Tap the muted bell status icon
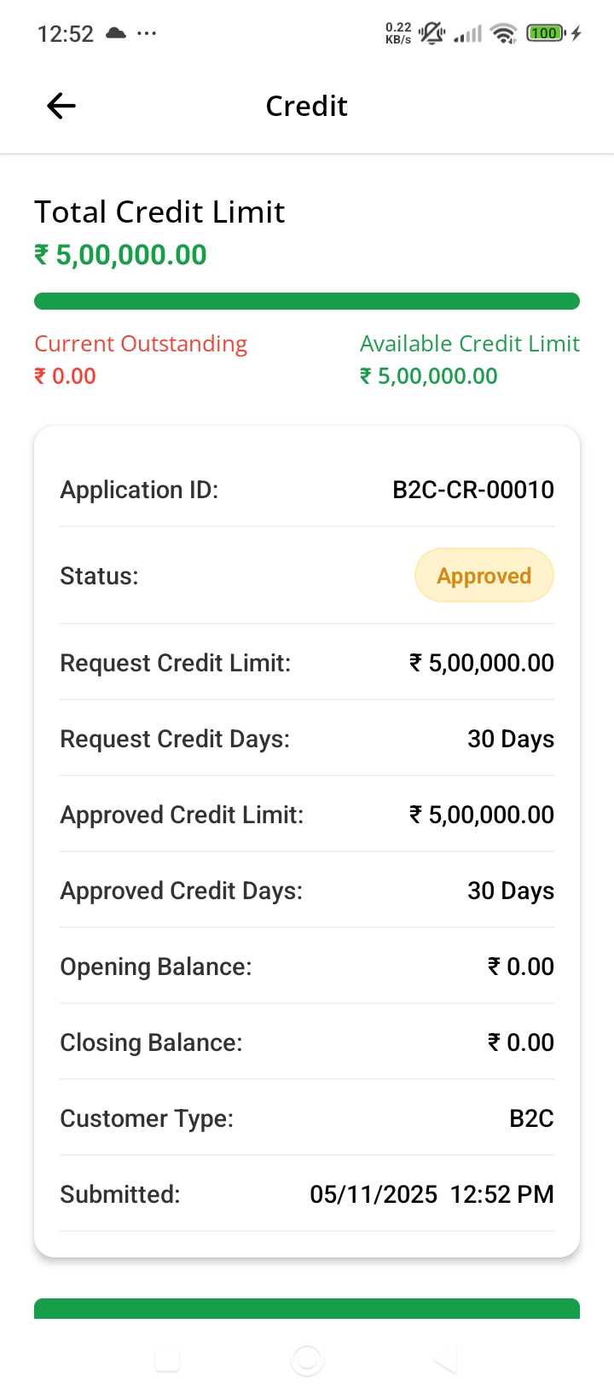Image resolution: width=614 pixels, height=1399 pixels. click(x=432, y=33)
